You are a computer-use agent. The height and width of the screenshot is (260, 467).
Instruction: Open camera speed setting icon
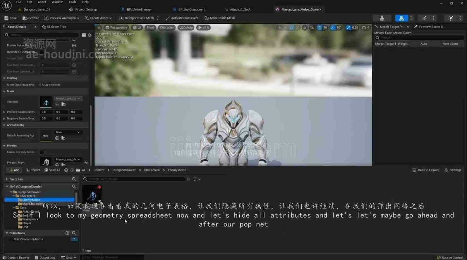(366, 27)
